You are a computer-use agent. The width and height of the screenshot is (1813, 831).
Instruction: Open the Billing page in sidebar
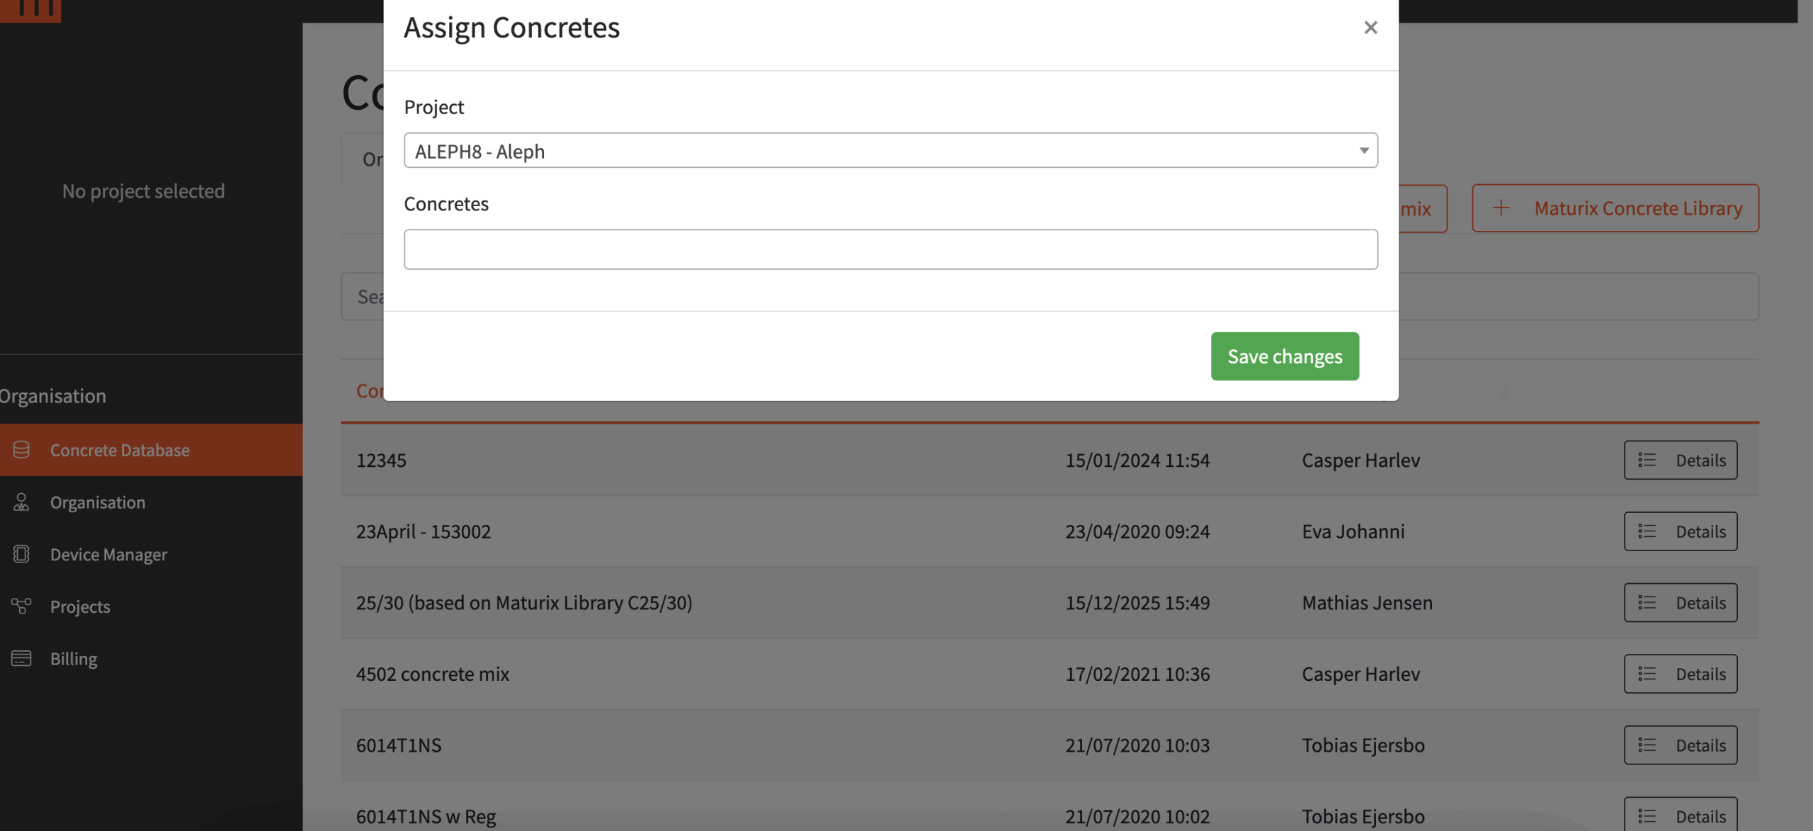[74, 658]
